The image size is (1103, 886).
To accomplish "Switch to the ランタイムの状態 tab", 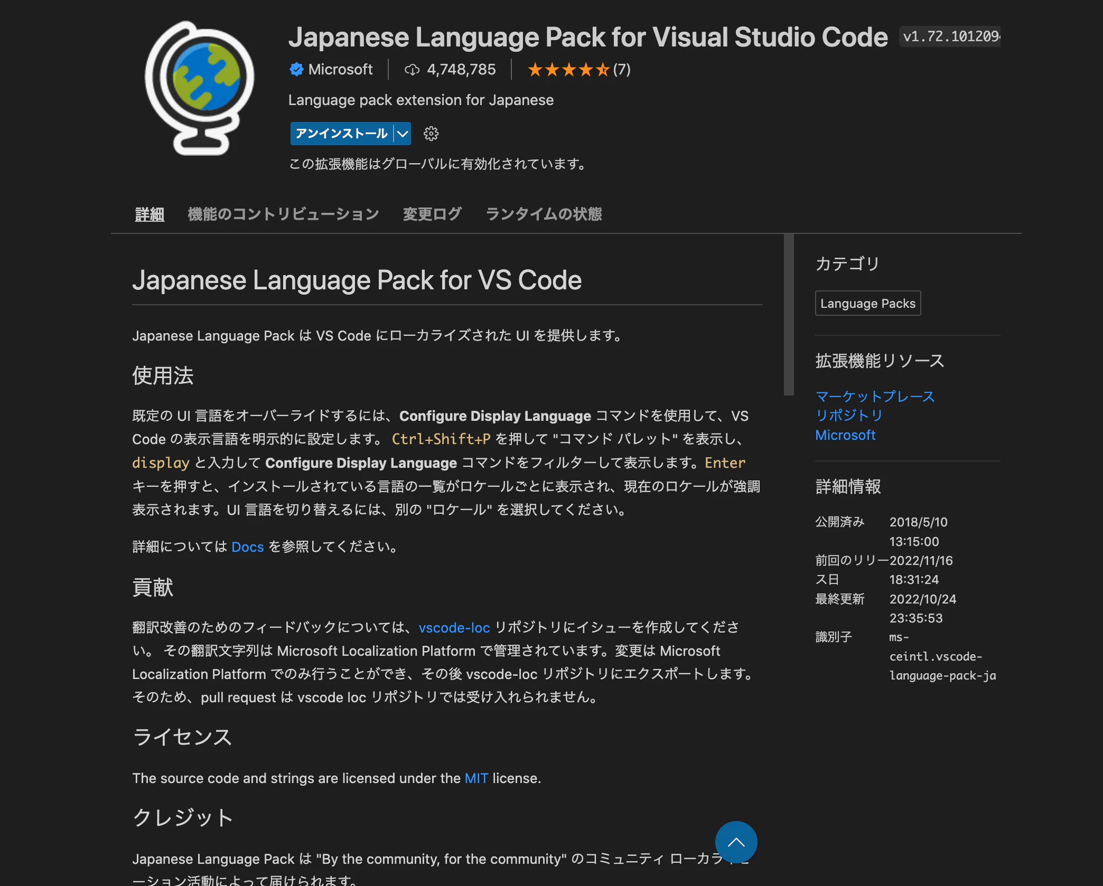I will 544,214.
